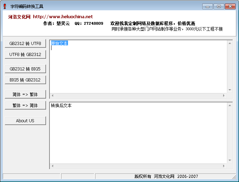
Task: Click the BIG5 转 GB2312 button
Action: click(25, 80)
